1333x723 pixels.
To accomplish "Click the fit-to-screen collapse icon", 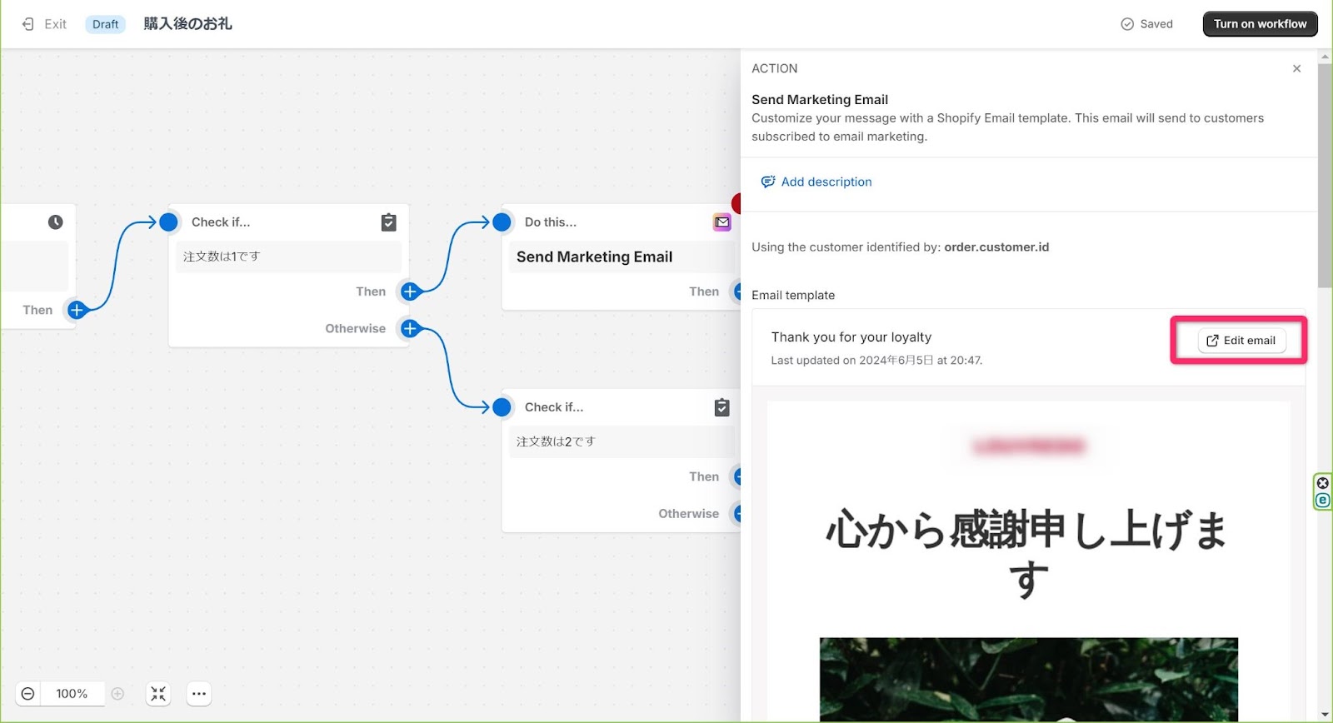I will (158, 694).
